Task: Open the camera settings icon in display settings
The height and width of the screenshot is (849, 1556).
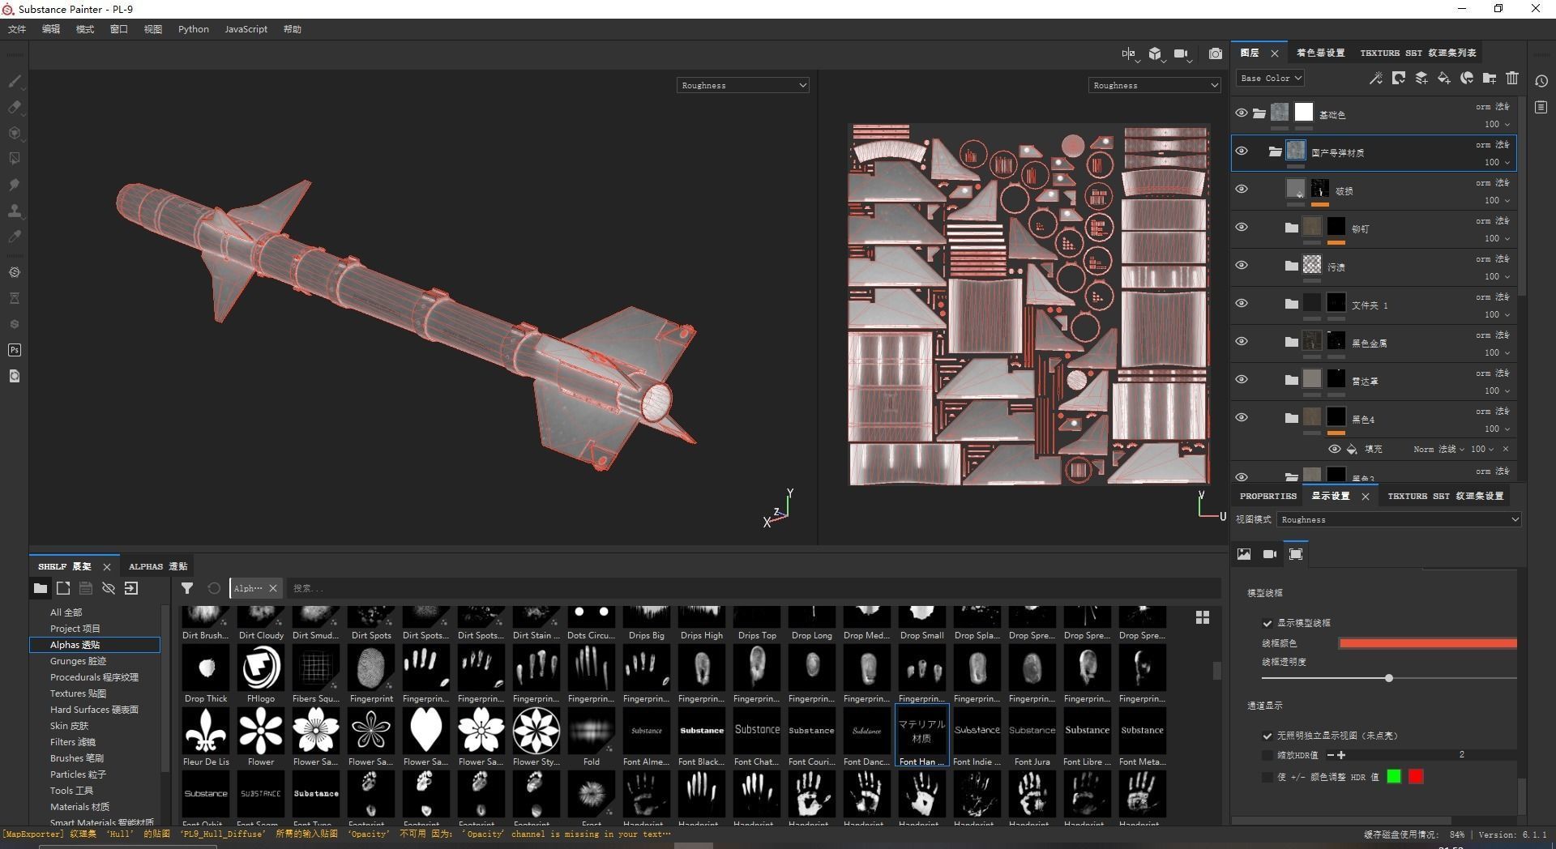Action: 1270,554
